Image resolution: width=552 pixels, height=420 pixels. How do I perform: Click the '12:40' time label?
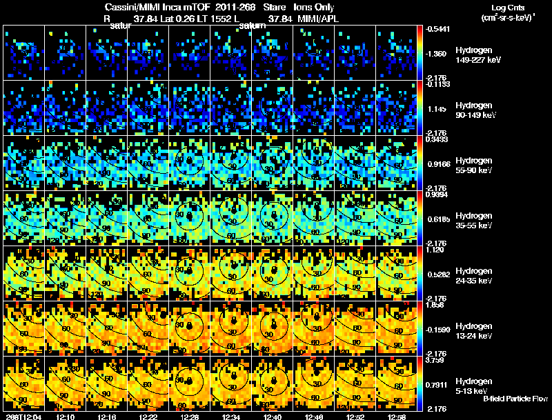272,417
